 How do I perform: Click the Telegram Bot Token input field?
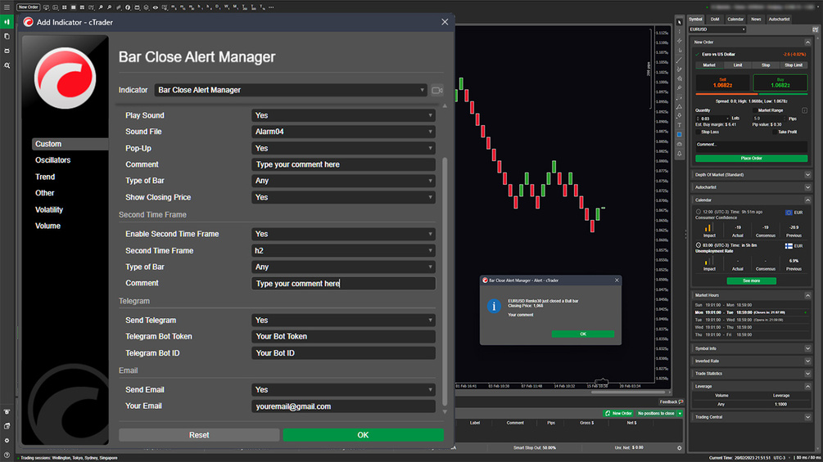[x=343, y=337]
